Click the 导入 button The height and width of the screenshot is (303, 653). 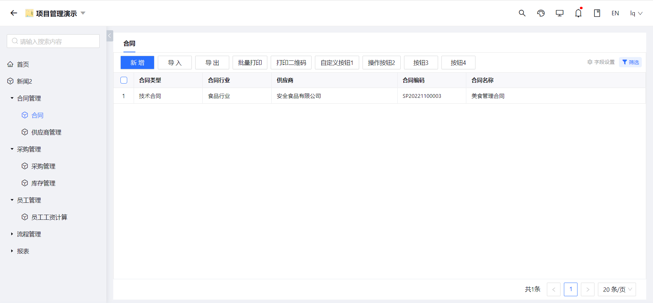click(175, 63)
